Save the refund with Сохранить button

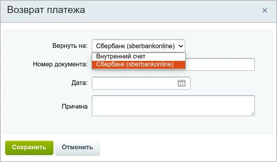coord(29,148)
